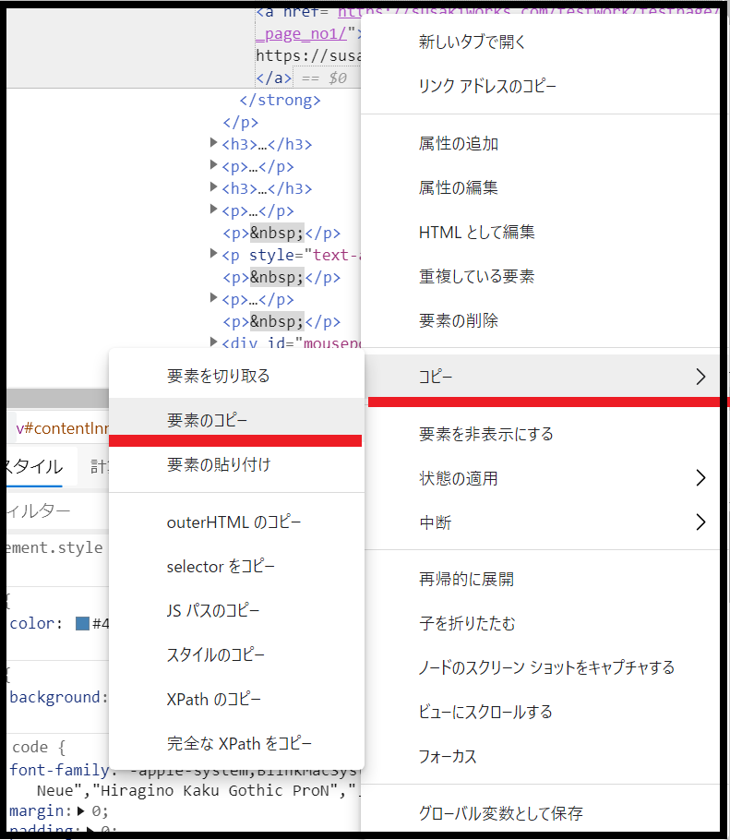Expand the first collapsed <p>…</p> node
This screenshot has height=840, width=730.
[x=214, y=165]
